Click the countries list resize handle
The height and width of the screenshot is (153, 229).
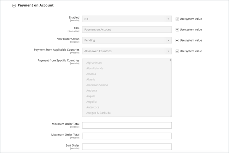tap(170, 115)
